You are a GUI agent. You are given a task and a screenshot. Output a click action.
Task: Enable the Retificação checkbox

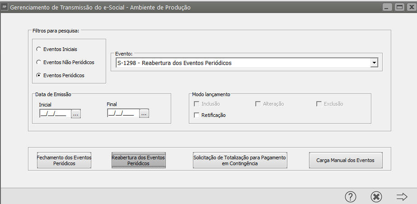tap(197, 115)
